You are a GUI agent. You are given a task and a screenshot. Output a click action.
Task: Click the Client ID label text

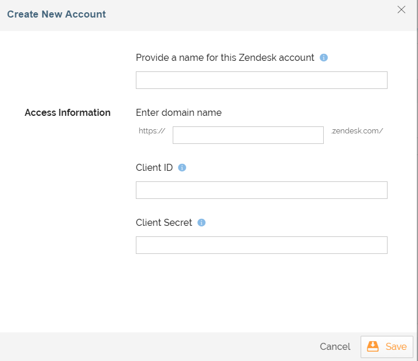click(x=154, y=168)
